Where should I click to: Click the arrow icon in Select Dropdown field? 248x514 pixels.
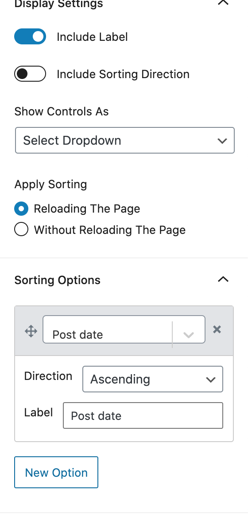(222, 141)
